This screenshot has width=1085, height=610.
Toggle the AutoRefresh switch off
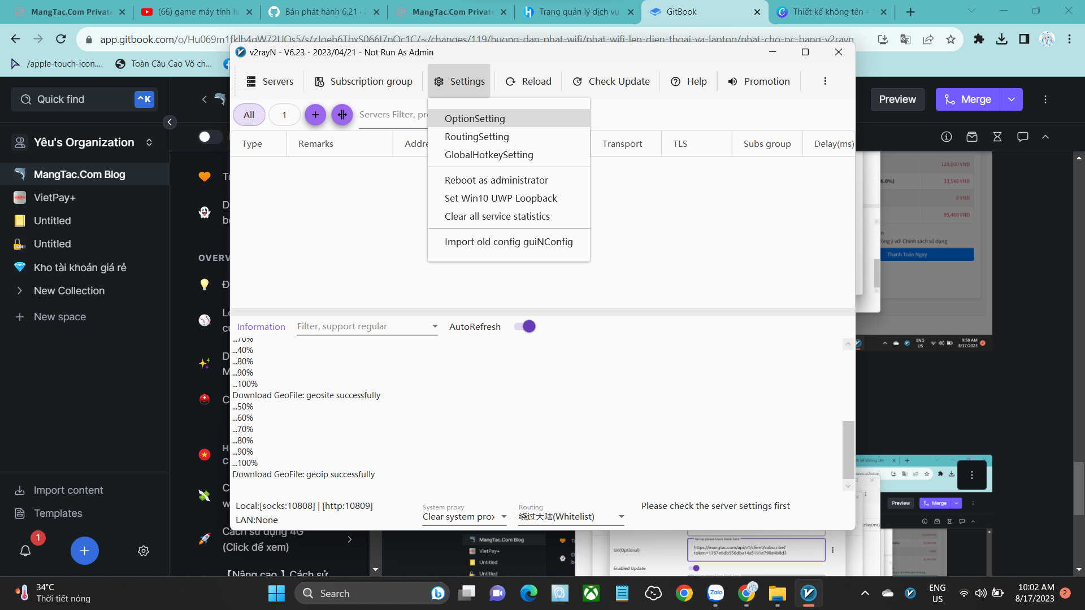525,326
